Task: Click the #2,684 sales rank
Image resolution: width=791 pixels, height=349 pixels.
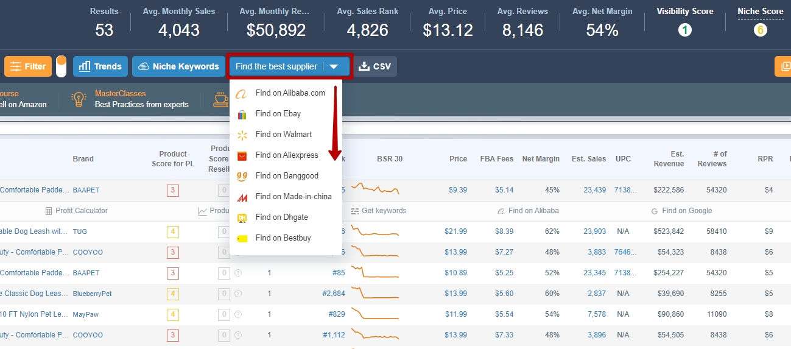Action: tap(334, 294)
